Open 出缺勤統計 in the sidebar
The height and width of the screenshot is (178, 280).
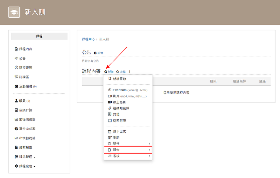(x=25, y=138)
